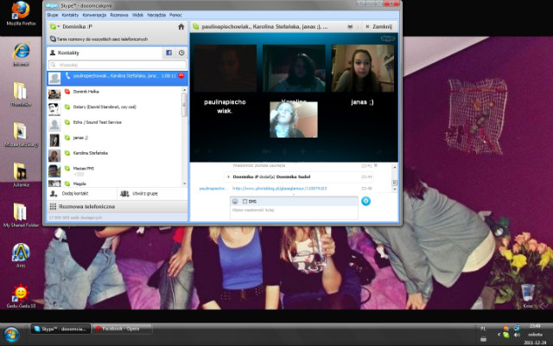Open My Shared Folder on desktop

point(21,215)
